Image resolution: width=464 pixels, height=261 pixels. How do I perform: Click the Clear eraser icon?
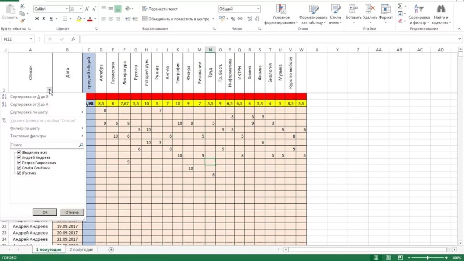400,21
